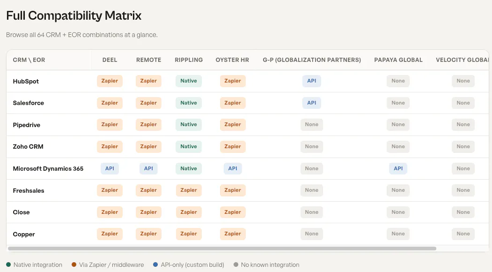Click Microsoft Dynamics 365's API badge under Oyster HR
Screen dimensions: 492x272
pos(233,168)
